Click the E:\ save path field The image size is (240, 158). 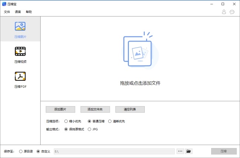114,151
